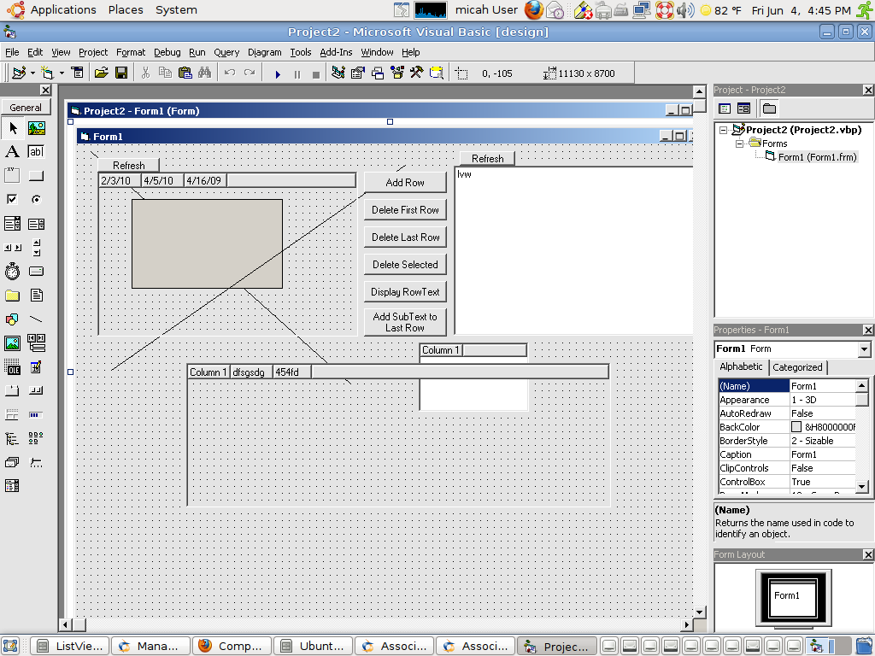Click the Add SubText to Last Row button
Viewport: 875px width, 656px height.
click(404, 319)
